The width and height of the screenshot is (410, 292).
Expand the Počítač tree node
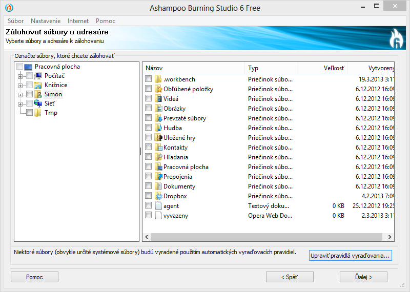[20, 76]
